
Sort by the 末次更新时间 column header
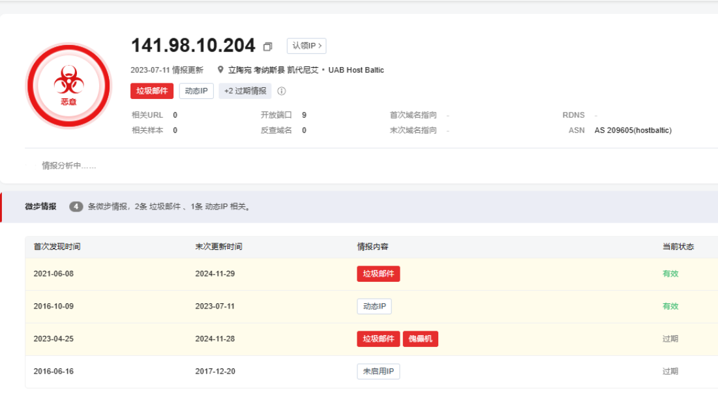(218, 247)
